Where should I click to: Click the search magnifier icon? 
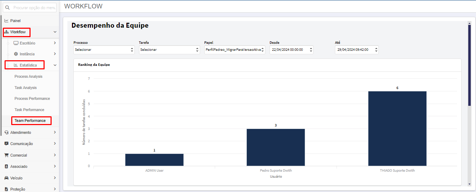pyautogui.click(x=7, y=7)
